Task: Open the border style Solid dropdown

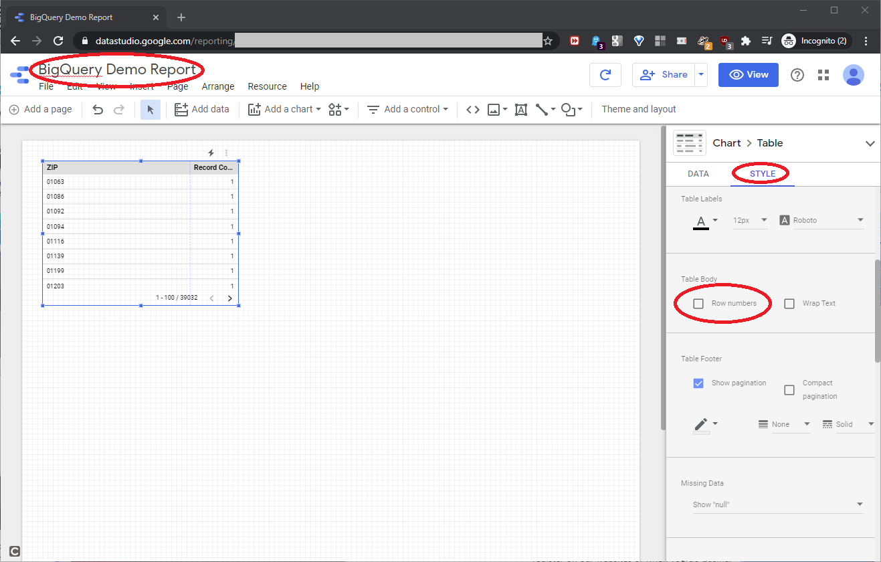Action: click(848, 424)
